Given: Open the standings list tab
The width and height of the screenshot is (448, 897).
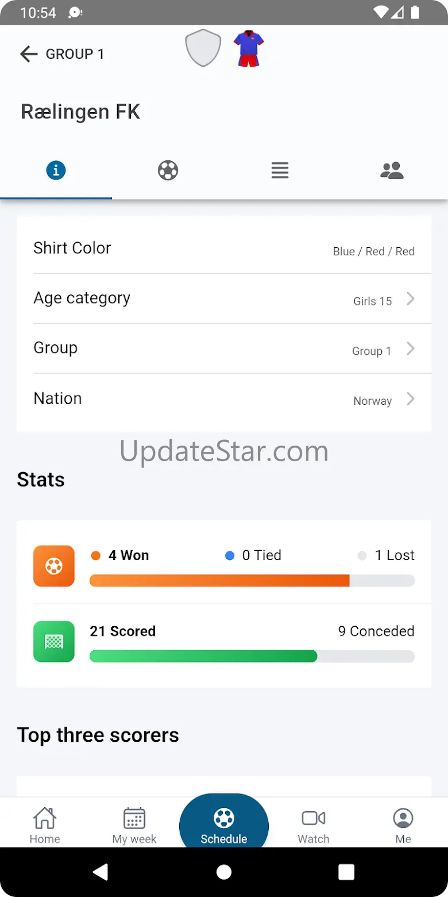Looking at the screenshot, I should click(280, 170).
